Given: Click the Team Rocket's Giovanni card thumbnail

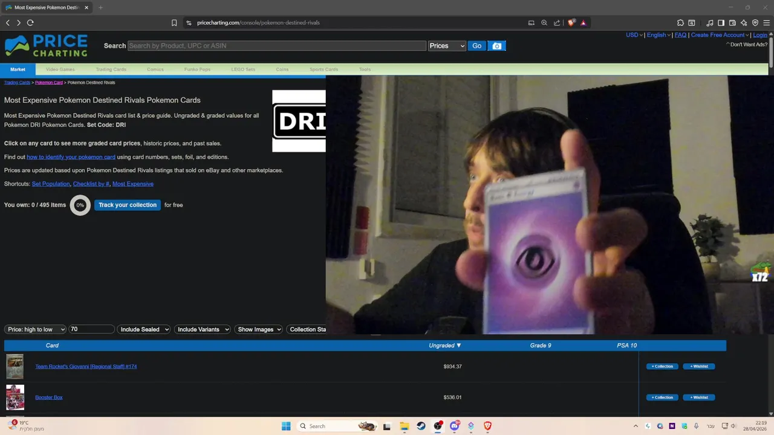Looking at the screenshot, I should [x=15, y=367].
